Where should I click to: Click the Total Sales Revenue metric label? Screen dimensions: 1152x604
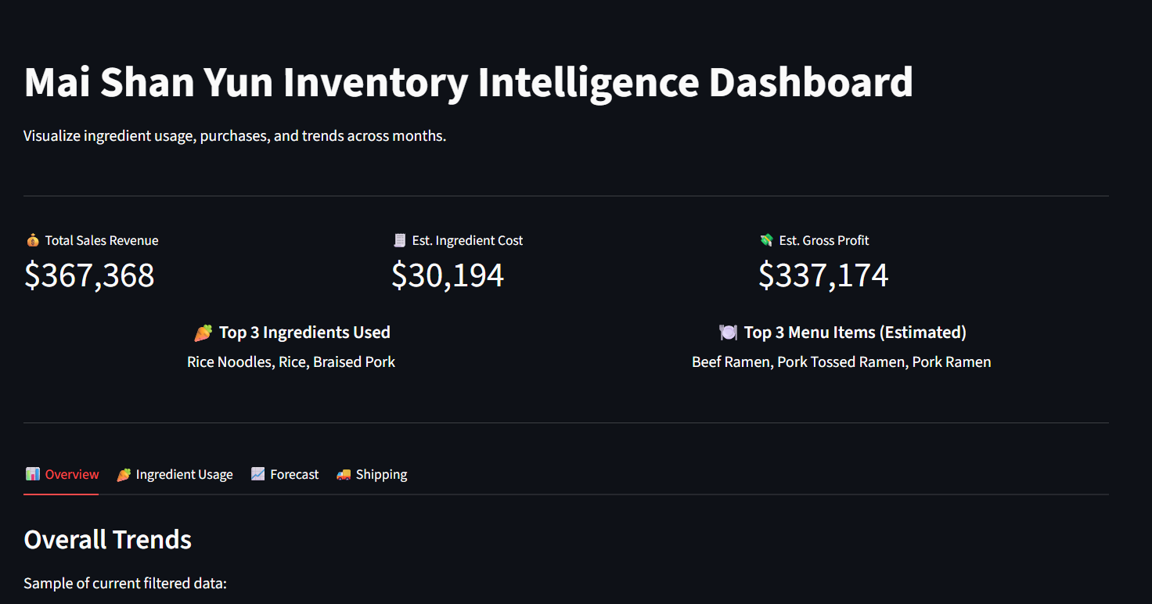pos(102,240)
